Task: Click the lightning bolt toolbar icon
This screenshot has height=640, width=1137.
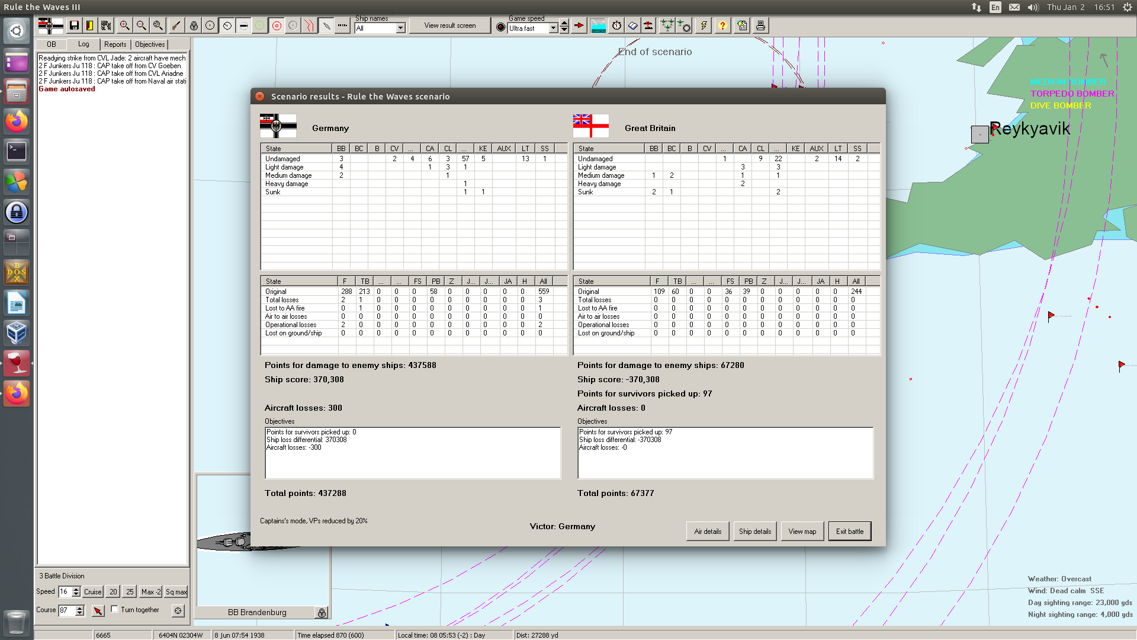Action: [704, 25]
